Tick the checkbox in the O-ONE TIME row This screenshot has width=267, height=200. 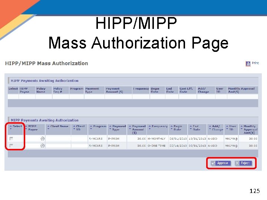[x=11, y=146]
